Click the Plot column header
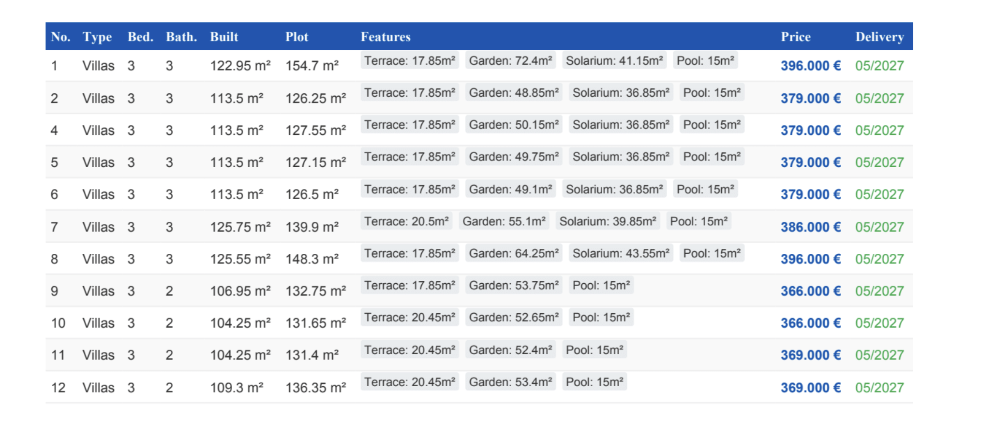Viewport: 981px width, 435px height. click(297, 37)
